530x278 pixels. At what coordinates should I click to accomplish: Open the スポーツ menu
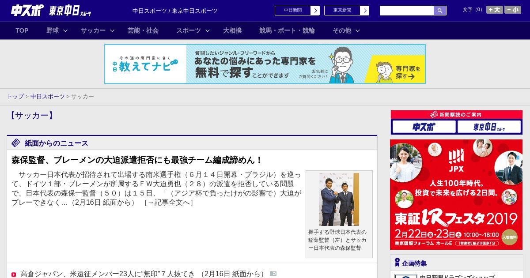tap(189, 30)
